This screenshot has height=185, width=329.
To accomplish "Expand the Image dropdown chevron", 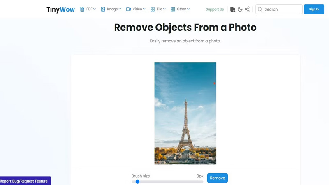I will [x=120, y=9].
